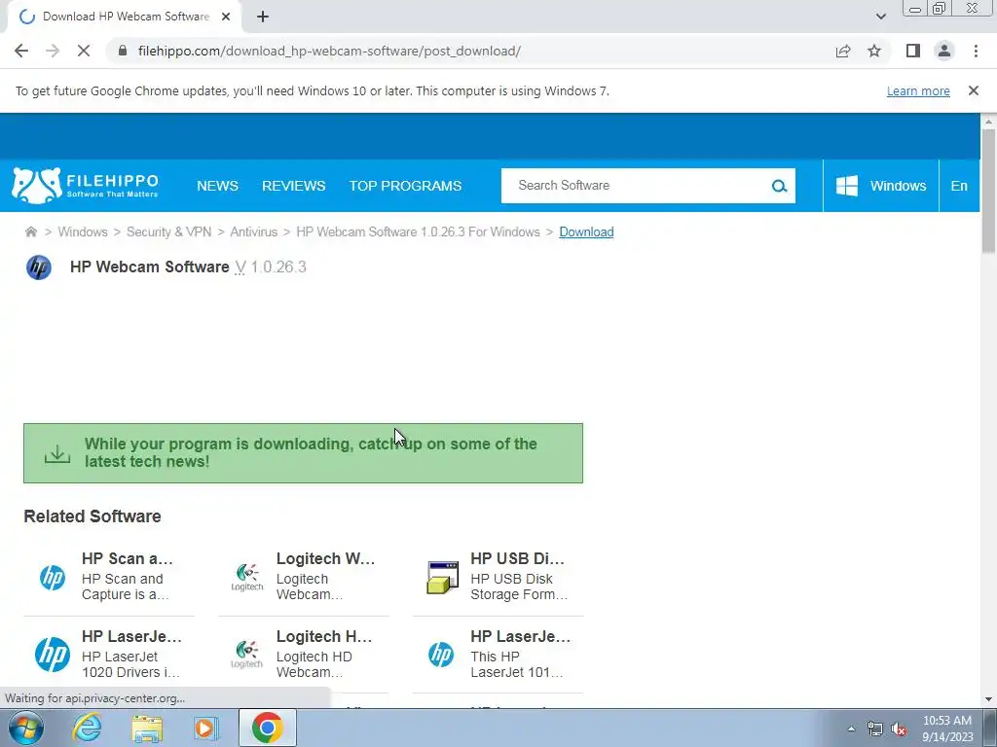This screenshot has width=997, height=747.
Task: Open the tab search dropdown arrow
Action: 880,17
